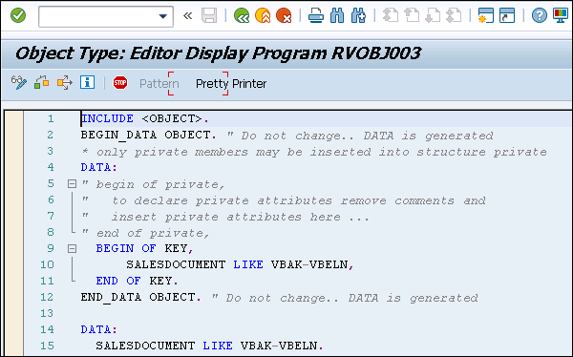The width and height of the screenshot is (573, 357).
Task: Toggle Display/Change with glasses pencil icon
Action: [19, 83]
